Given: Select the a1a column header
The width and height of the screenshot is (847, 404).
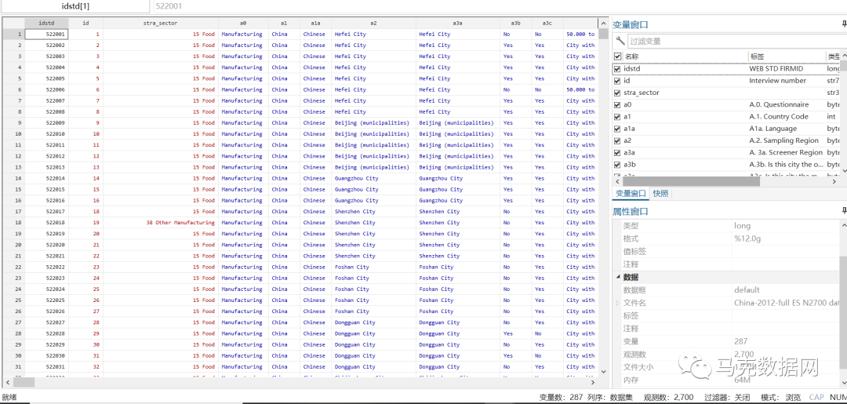Looking at the screenshot, I should click(315, 23).
